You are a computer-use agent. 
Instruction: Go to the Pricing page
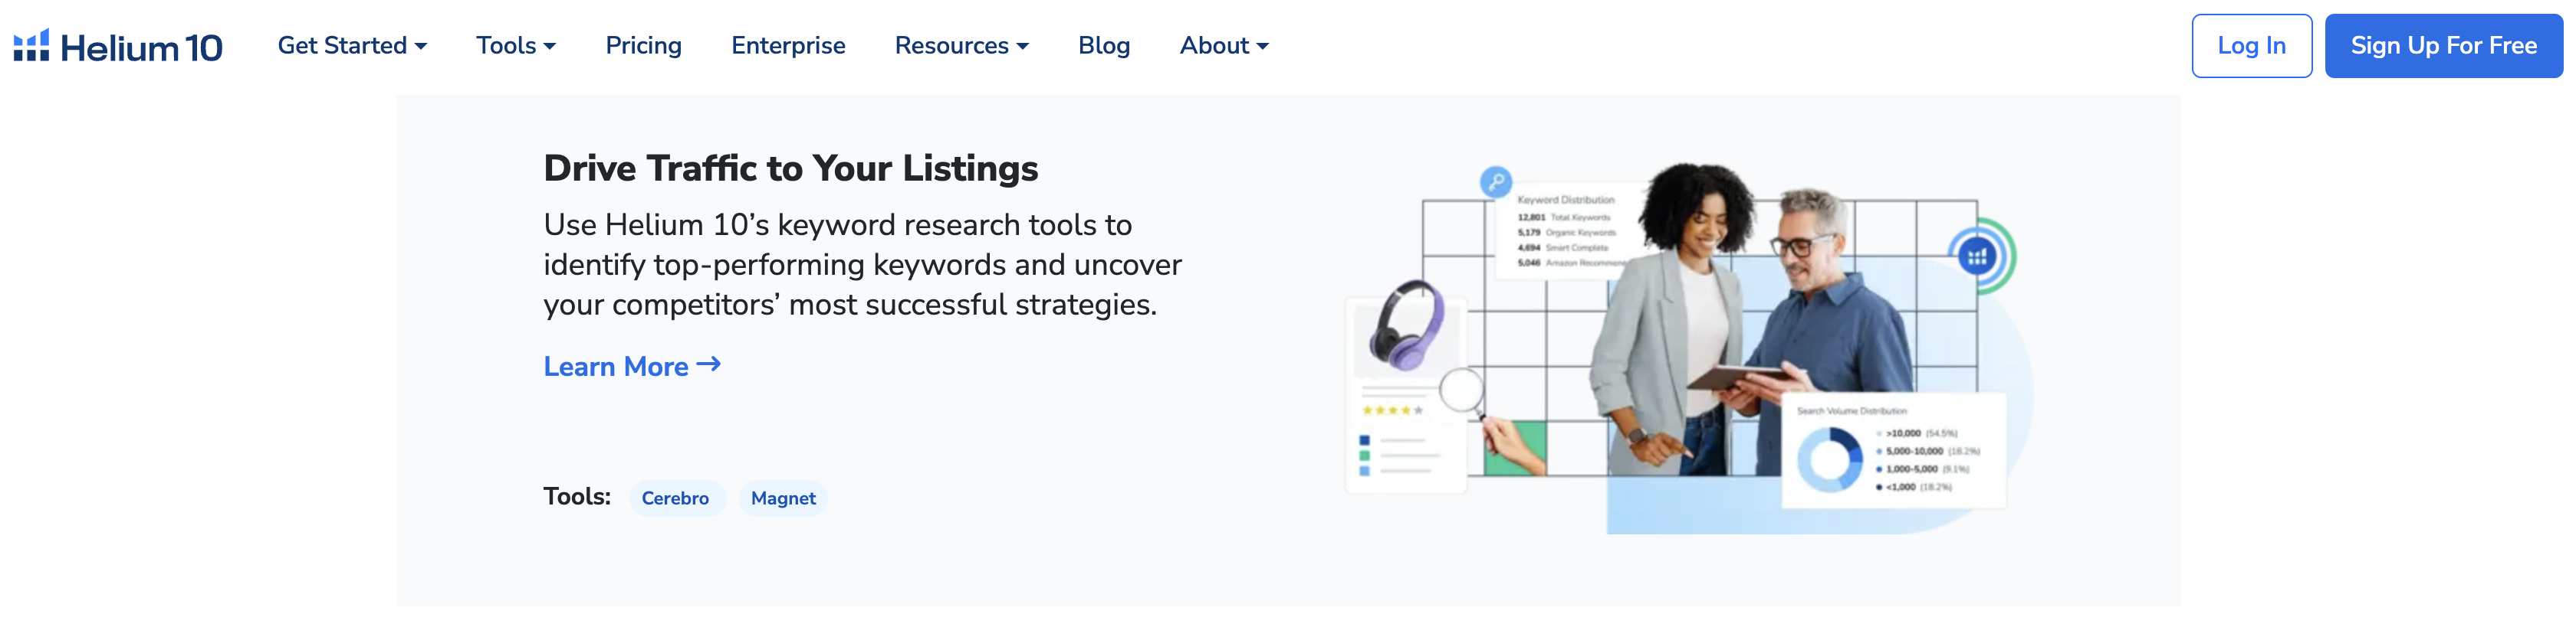(x=643, y=46)
